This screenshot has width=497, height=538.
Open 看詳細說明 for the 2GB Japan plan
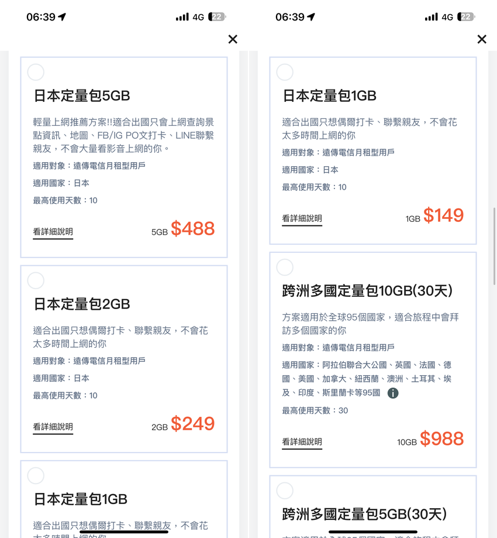[x=53, y=427]
